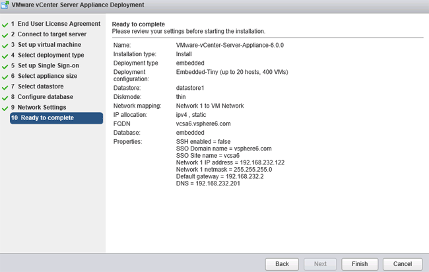This screenshot has width=429, height=272.
Task: Click Finish to start installation
Action: point(360,264)
